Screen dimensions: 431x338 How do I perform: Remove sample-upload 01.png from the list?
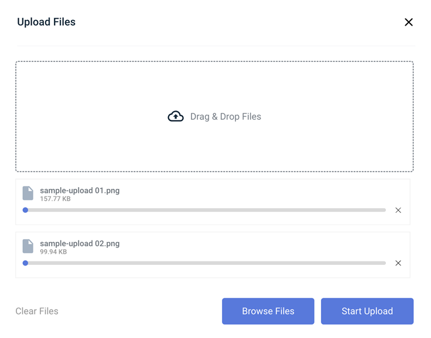click(398, 211)
